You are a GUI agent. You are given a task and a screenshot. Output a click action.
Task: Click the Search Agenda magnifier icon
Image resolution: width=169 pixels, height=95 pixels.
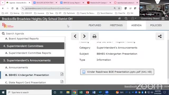click(x=3, y=34)
